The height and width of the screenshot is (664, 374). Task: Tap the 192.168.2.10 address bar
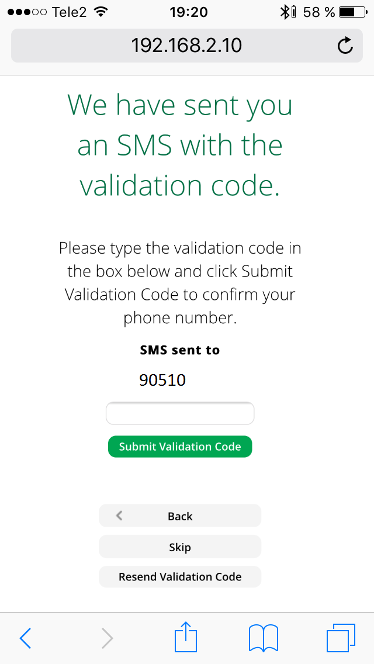click(x=187, y=46)
